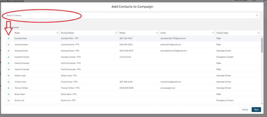Click the plus icon for Example Contact
Viewport: 267px width, 117px height.
click(8, 57)
